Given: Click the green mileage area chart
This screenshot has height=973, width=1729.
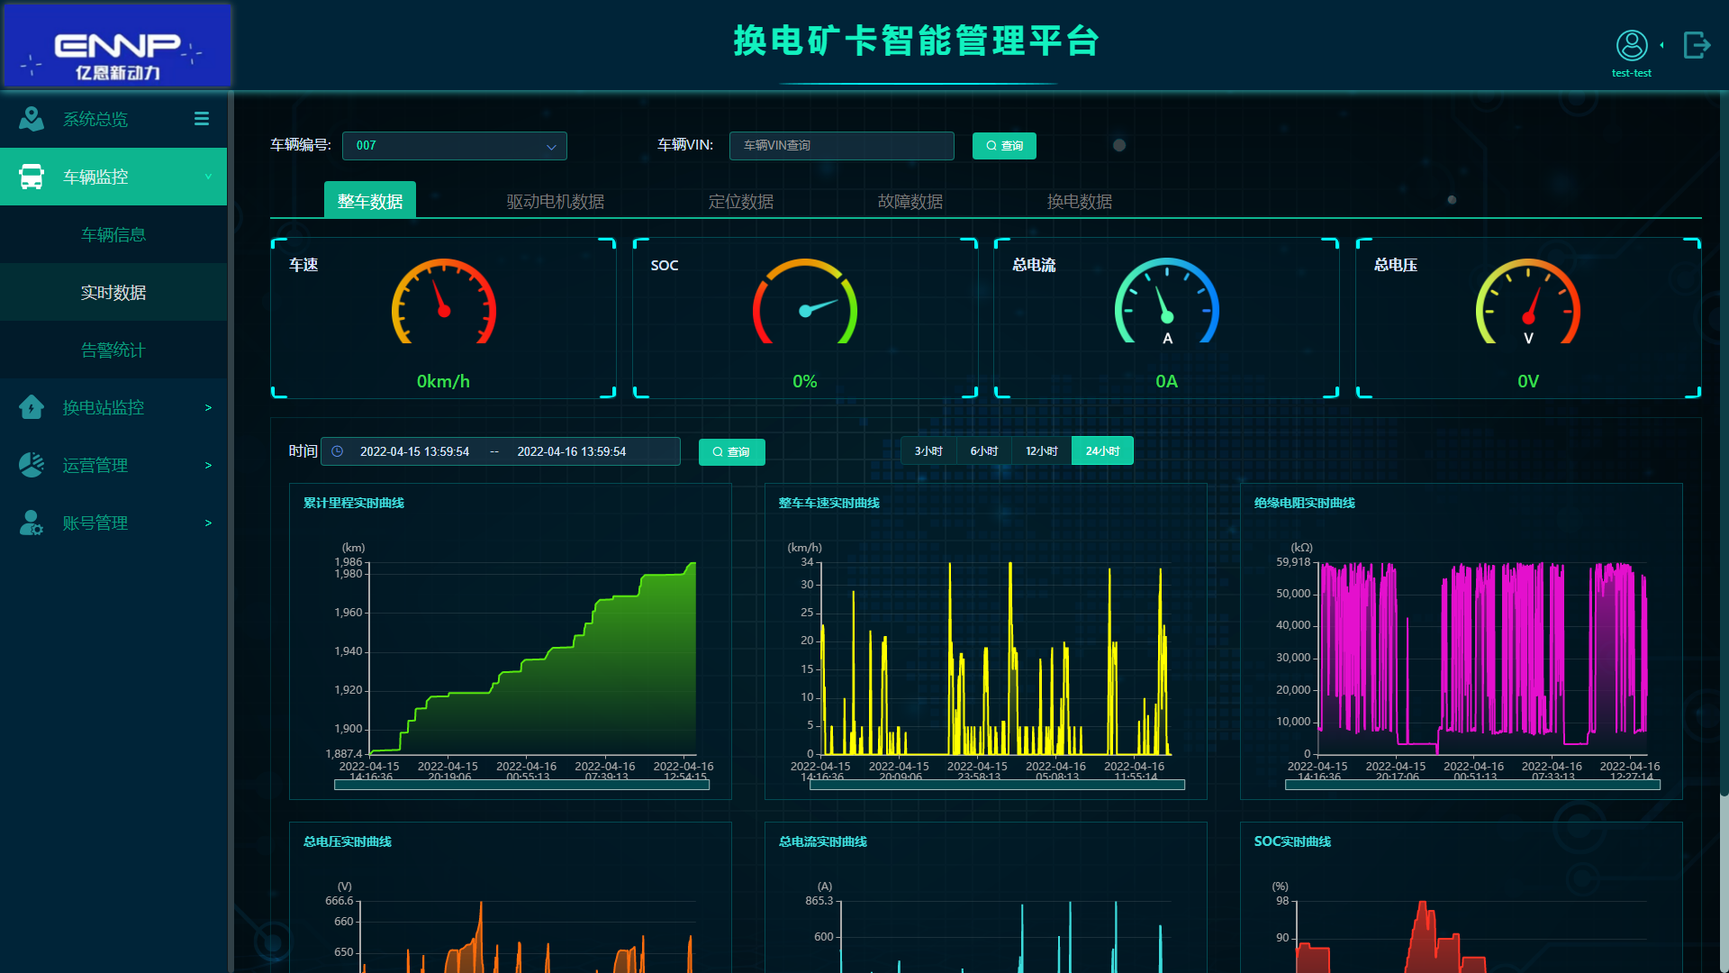Looking at the screenshot, I should 533,659.
